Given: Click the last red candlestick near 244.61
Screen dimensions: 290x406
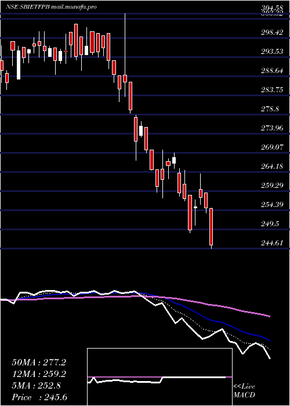Looking at the screenshot, I should pos(211,227).
